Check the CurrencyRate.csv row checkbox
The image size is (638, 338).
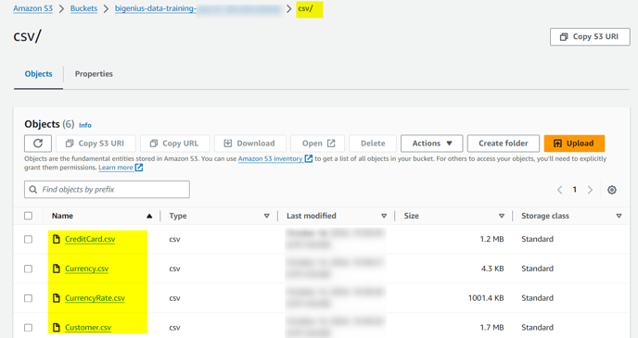click(28, 298)
